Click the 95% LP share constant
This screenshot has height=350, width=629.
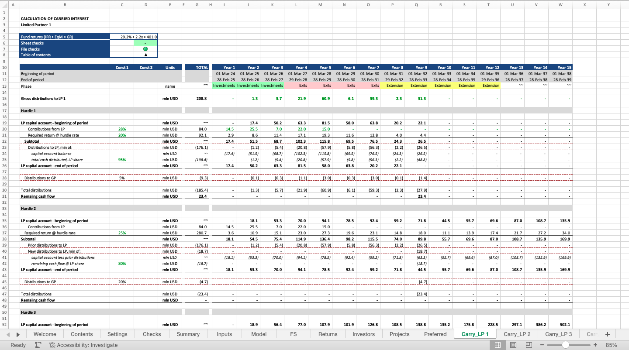122,160
